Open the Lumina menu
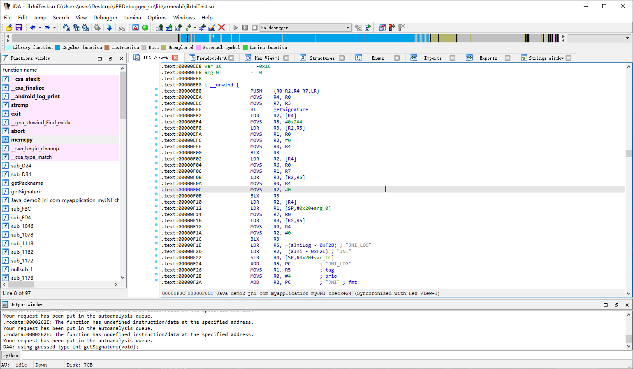 132,18
